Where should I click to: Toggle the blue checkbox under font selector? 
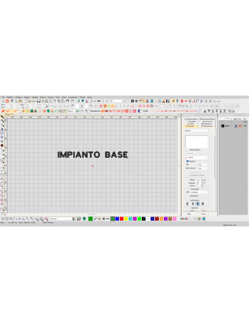[x=188, y=161]
